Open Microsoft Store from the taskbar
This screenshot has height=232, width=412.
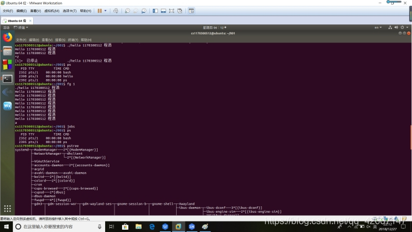[x=125, y=227]
